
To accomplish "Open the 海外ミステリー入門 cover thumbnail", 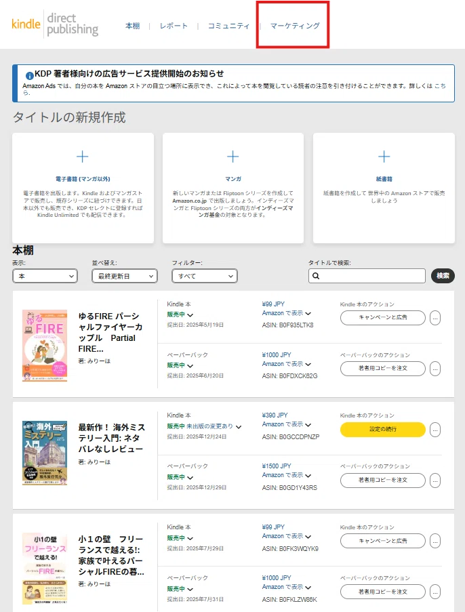I will [45, 453].
